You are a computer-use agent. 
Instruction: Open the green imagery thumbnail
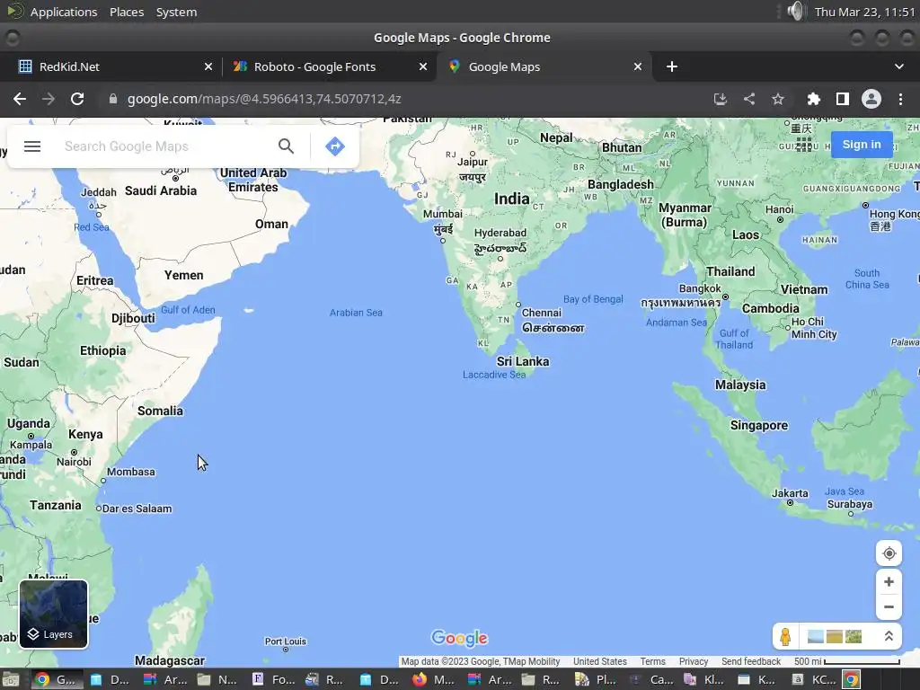point(854,637)
